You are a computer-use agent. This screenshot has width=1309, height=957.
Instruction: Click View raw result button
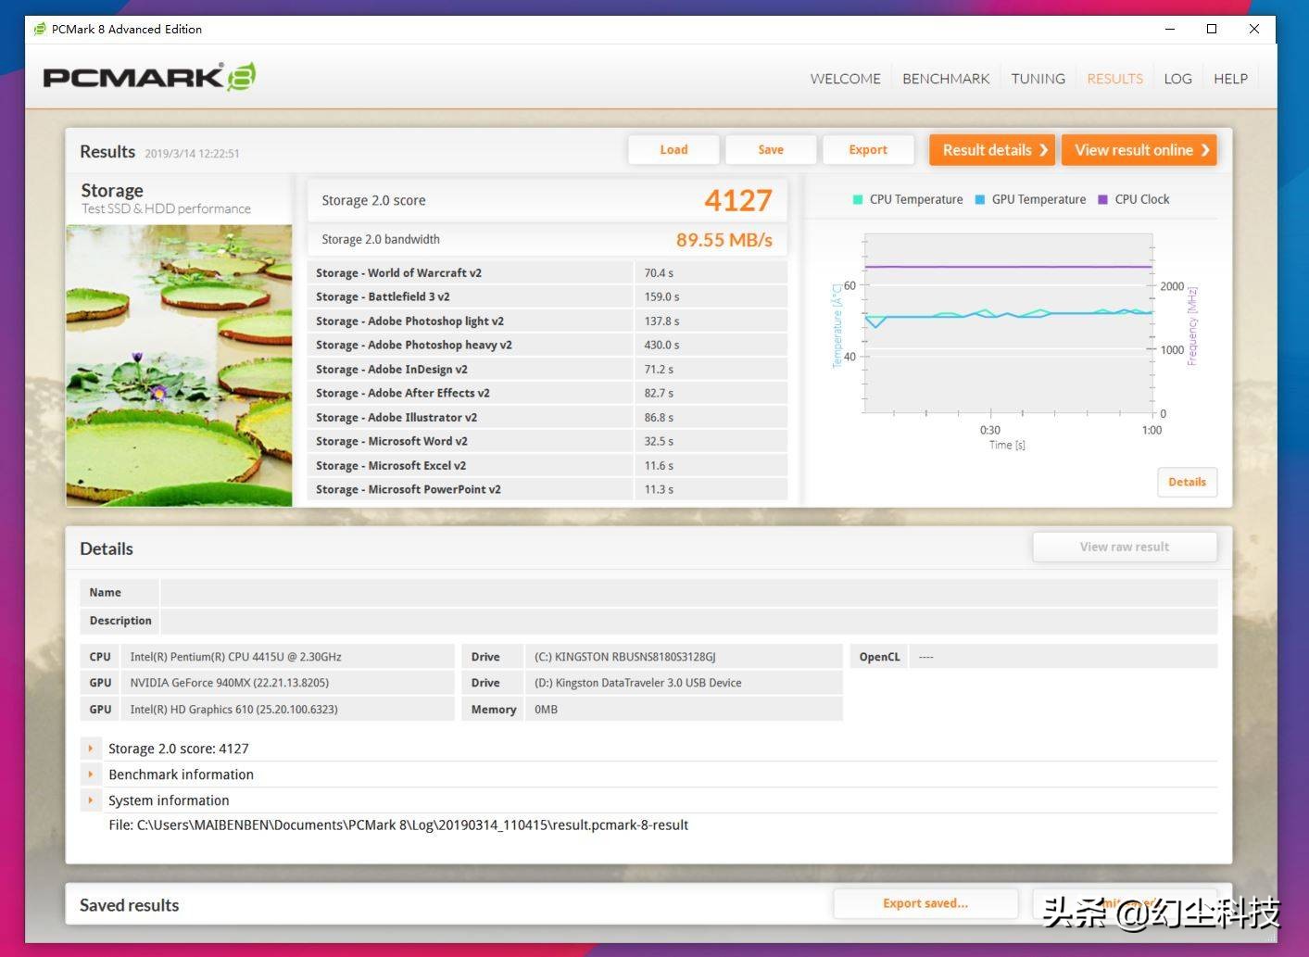pyautogui.click(x=1125, y=547)
